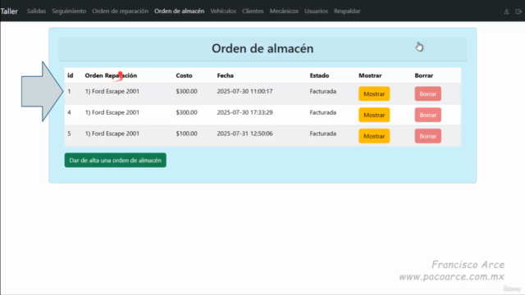
Task: Click Mostrar for order id 1
Action: coord(374,94)
